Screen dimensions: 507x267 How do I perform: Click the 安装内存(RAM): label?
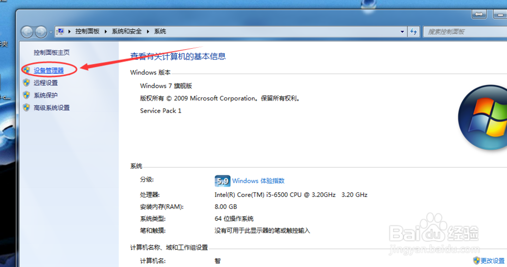click(162, 207)
